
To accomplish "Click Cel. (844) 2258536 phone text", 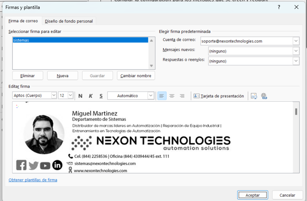I will click(91, 156).
